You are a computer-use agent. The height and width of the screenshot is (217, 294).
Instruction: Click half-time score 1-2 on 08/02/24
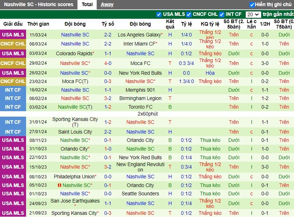pos(265,98)
